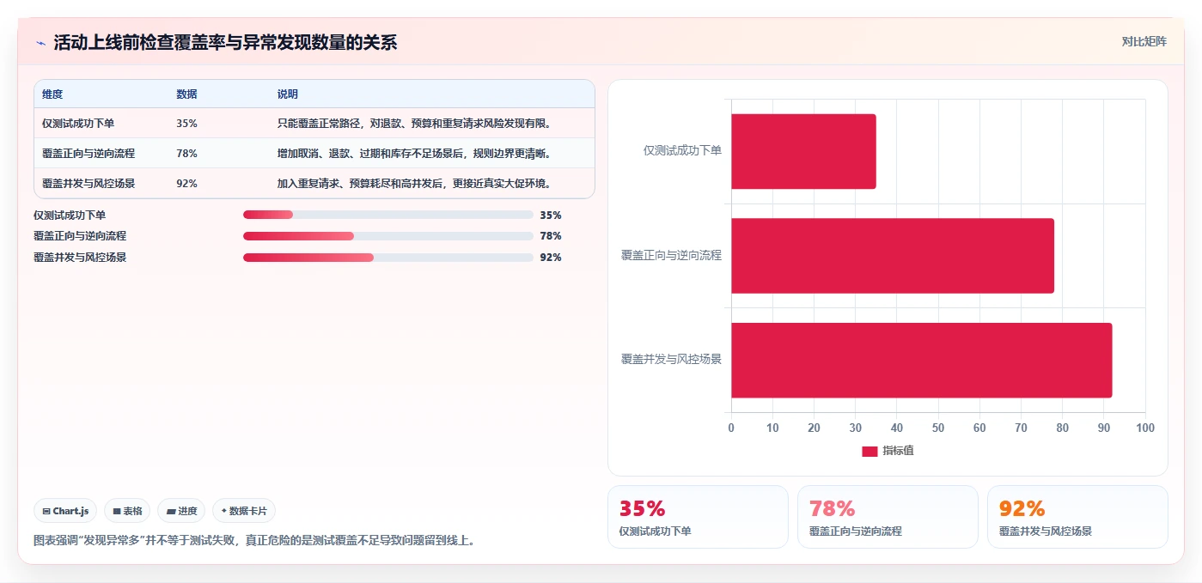Click table cell 仅测试成功下单
This screenshot has width=1202, height=583.
[78, 123]
